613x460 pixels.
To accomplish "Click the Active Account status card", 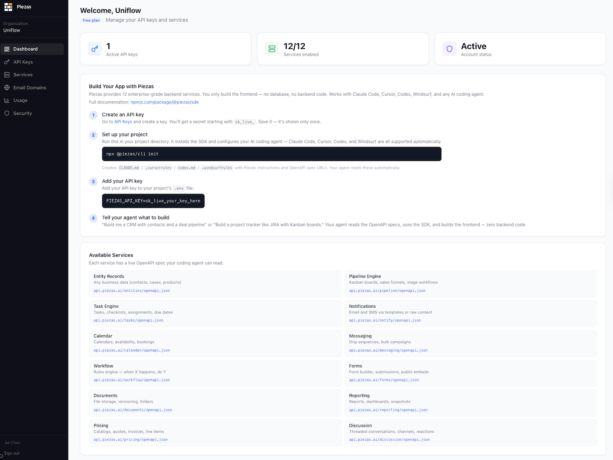I will (x=520, y=49).
